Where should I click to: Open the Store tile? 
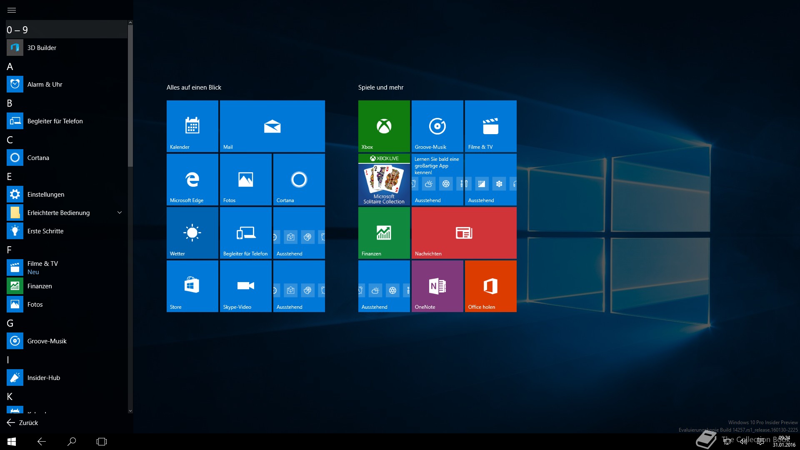[192, 286]
